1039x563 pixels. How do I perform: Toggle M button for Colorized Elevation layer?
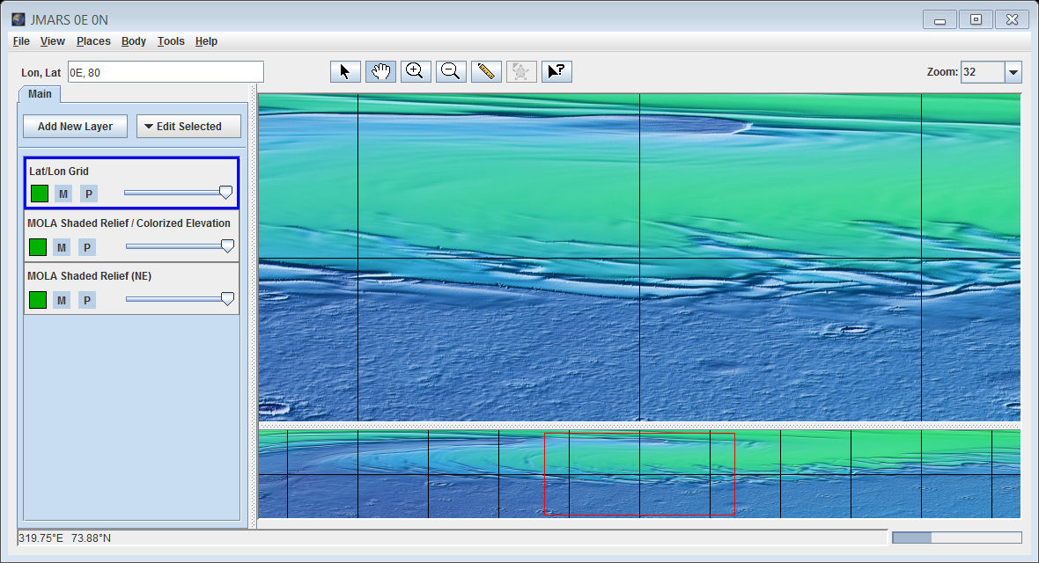[x=62, y=247]
